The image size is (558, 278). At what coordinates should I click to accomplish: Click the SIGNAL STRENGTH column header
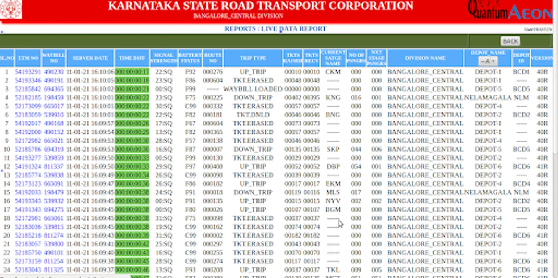pyautogui.click(x=164, y=58)
